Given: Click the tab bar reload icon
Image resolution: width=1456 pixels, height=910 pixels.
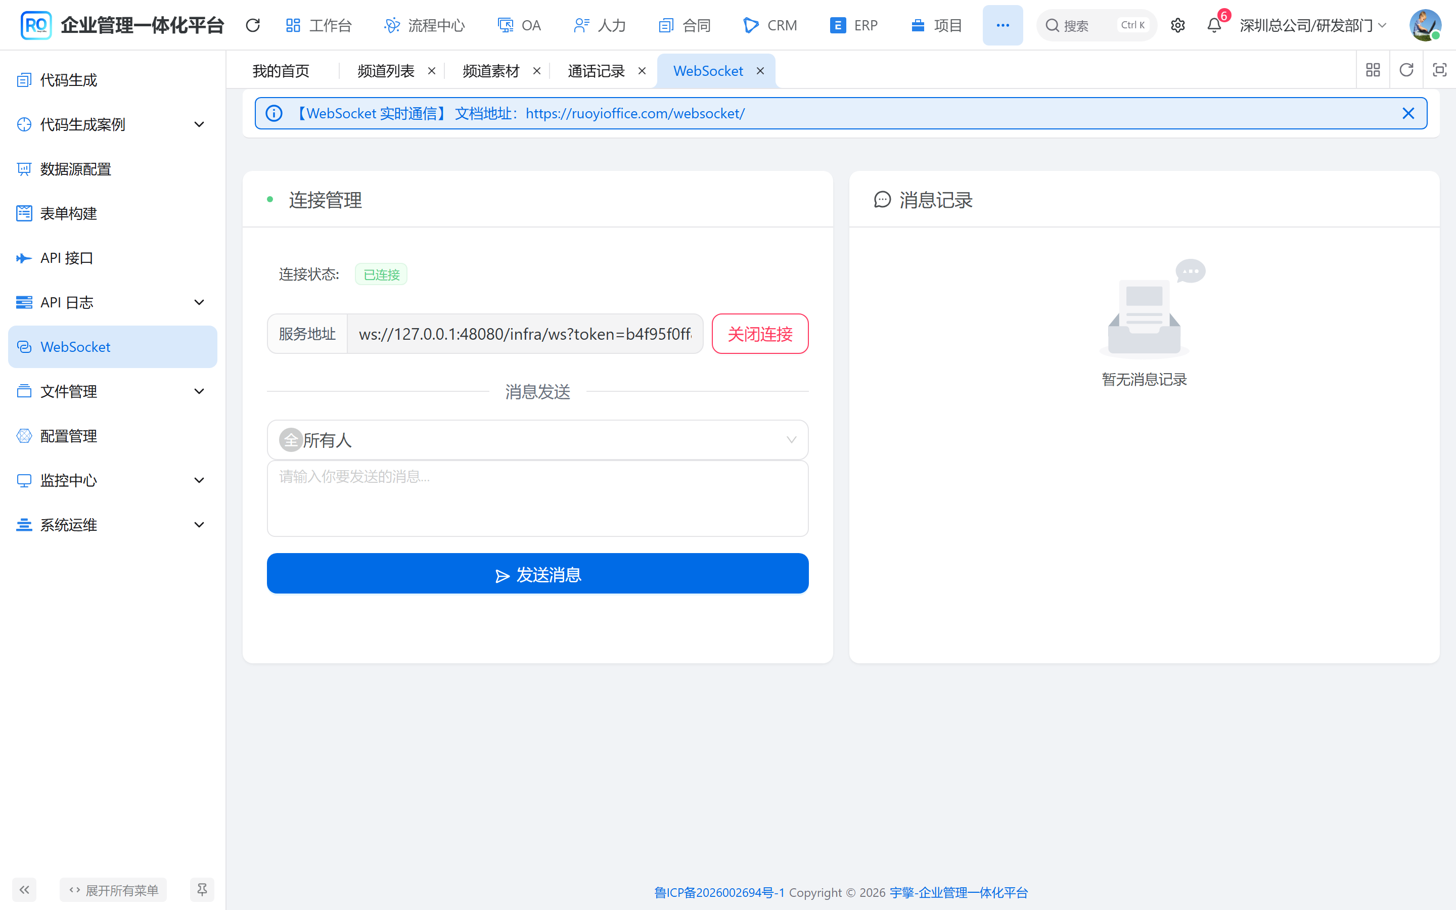Looking at the screenshot, I should [x=1406, y=70].
